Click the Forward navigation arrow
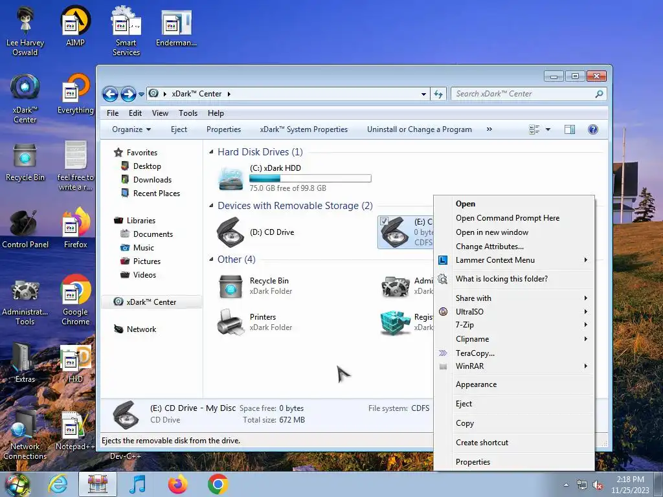The image size is (663, 497). coord(128,94)
